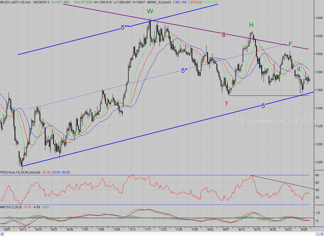Click the 6/13 date on time axis
Viewport: 324px width, 236px height.
[23, 230]
